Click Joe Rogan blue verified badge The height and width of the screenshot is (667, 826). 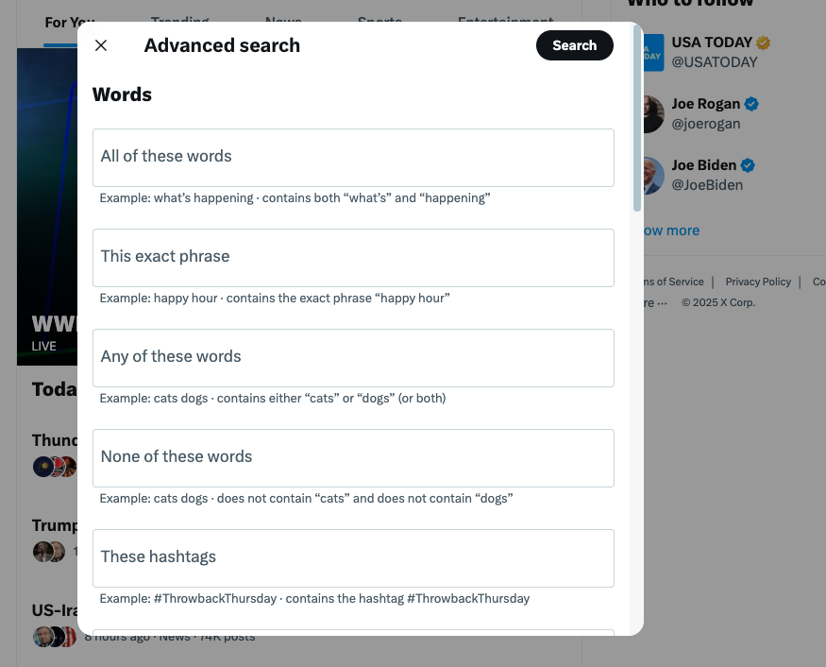(751, 105)
